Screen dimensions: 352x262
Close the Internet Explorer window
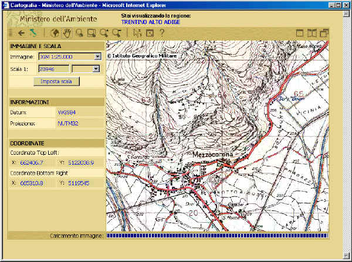346,5
